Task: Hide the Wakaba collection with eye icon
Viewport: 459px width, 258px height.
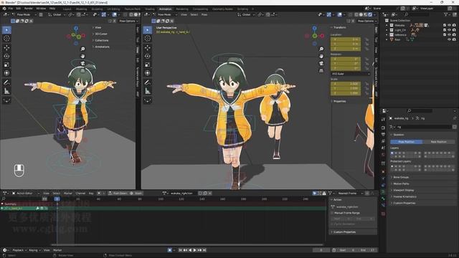Action: tap(450, 26)
